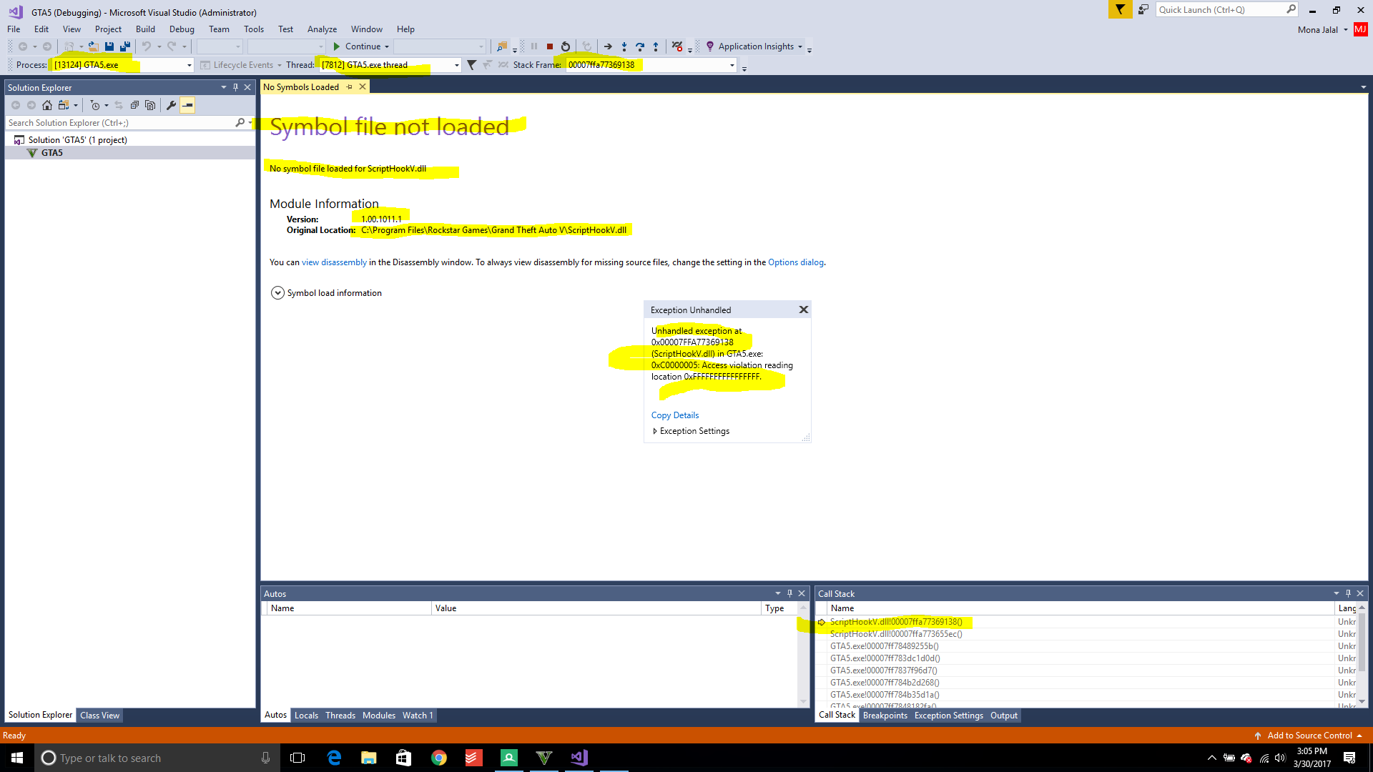The height and width of the screenshot is (772, 1373).
Task: Click Pending Changes Filter clock icon
Action: [x=95, y=105]
